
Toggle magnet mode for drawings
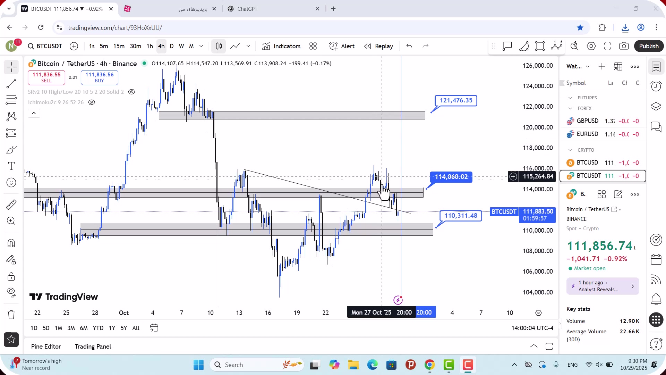point(11,243)
